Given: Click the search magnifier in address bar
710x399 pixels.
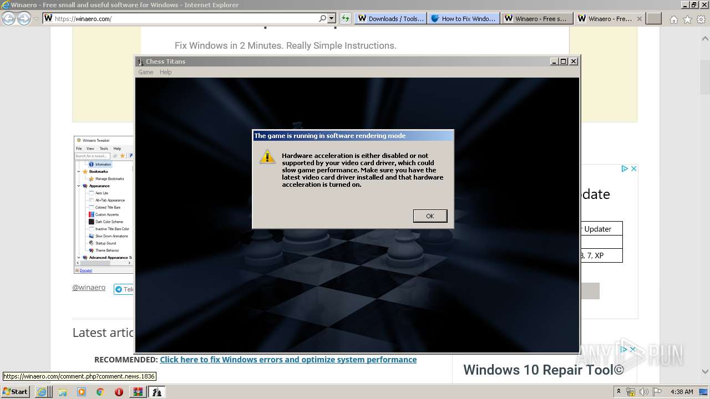Looking at the screenshot, I should click(323, 18).
